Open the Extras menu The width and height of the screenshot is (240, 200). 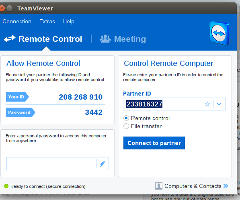coord(47,21)
